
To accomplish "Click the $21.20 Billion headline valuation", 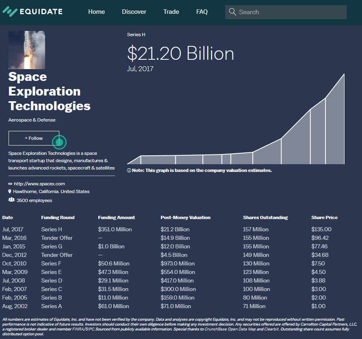I will pyautogui.click(x=180, y=53).
